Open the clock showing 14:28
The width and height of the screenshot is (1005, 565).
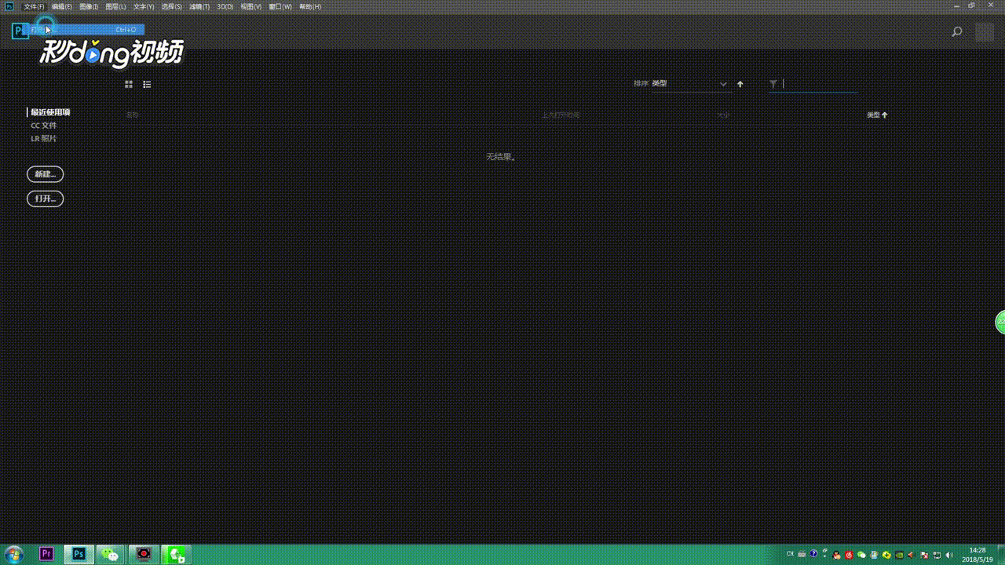pos(978,554)
